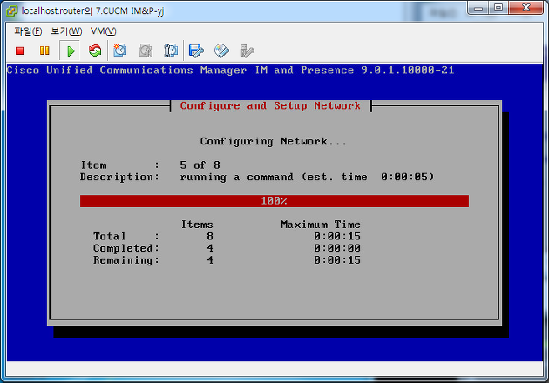The width and height of the screenshot is (549, 383).
Task: Click the USB device connect icon
Action: [x=247, y=51]
